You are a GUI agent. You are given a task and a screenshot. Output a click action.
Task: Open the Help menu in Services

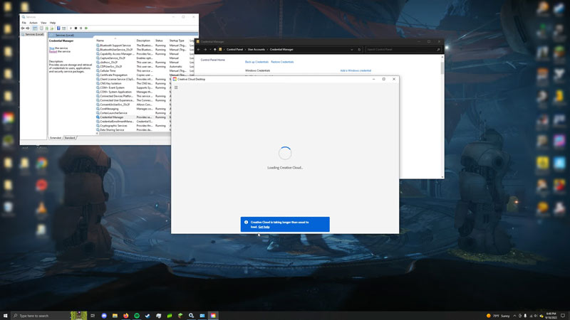(53, 23)
